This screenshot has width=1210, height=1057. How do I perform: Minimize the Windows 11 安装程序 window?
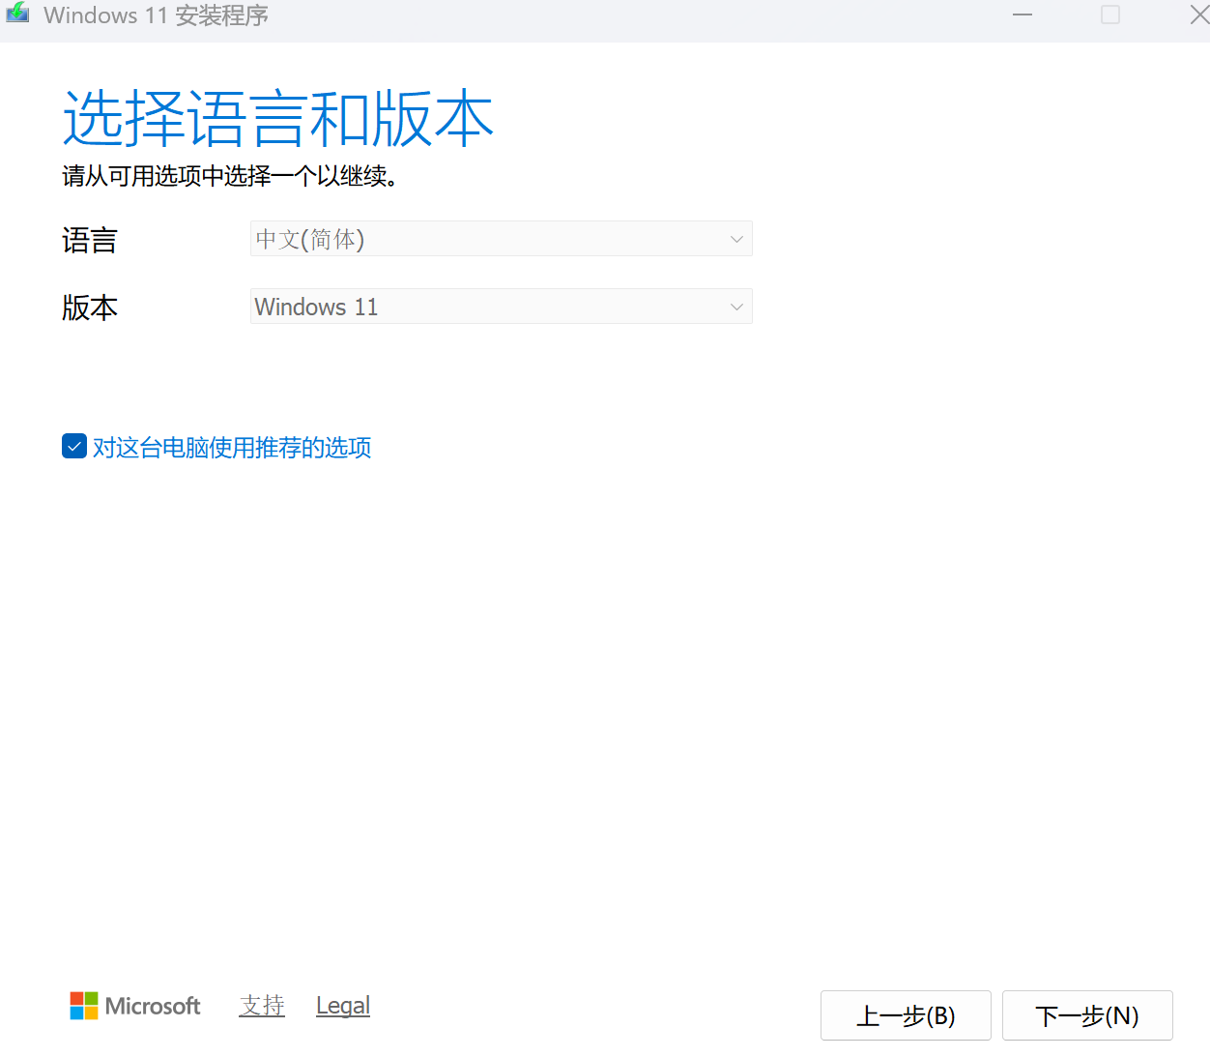click(x=1023, y=15)
